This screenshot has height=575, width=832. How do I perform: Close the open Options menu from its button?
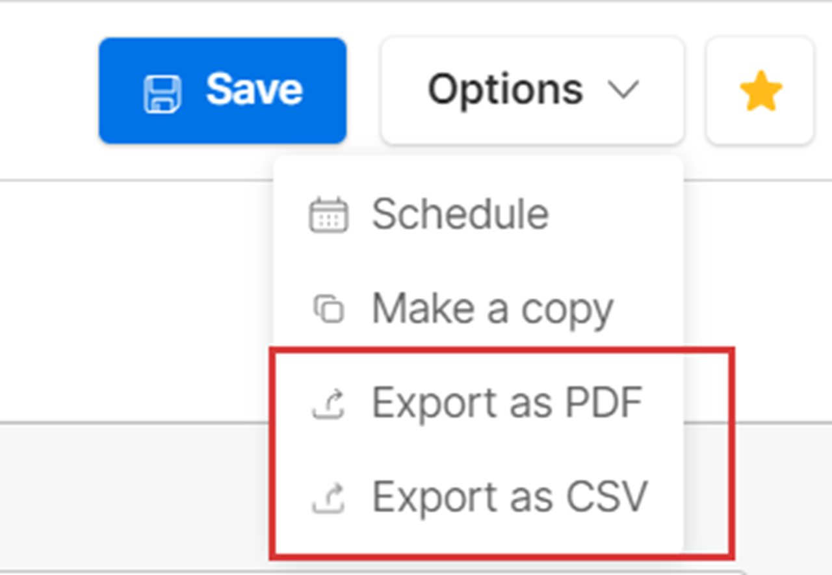pos(532,90)
